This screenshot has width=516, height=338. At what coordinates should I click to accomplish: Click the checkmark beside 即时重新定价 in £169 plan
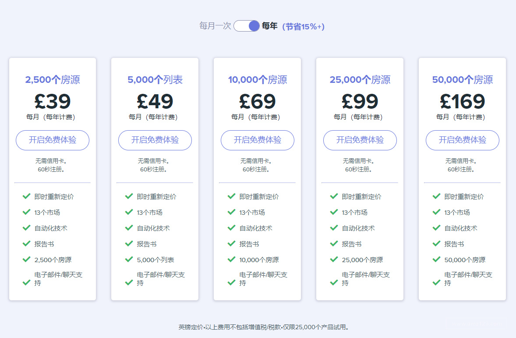click(x=436, y=196)
